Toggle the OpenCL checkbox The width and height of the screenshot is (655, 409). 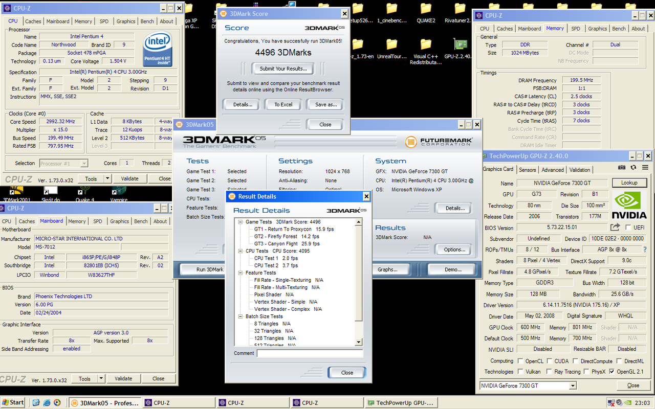(520, 361)
